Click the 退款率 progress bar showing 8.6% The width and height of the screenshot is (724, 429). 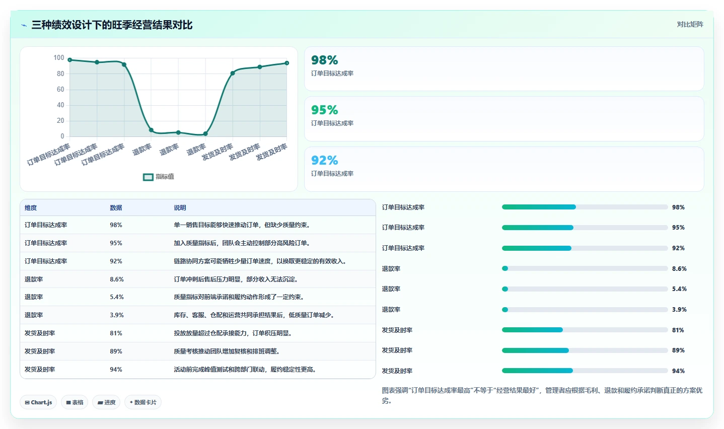point(585,268)
